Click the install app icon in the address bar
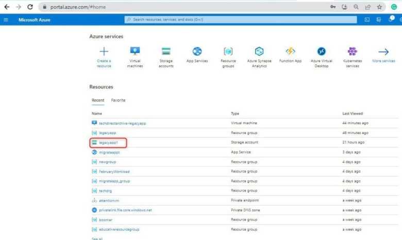Screen dimensions: 402x240 344,7
